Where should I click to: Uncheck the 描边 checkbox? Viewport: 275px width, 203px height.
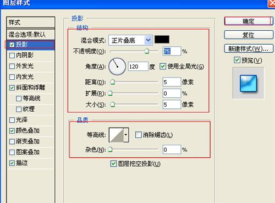12,163
